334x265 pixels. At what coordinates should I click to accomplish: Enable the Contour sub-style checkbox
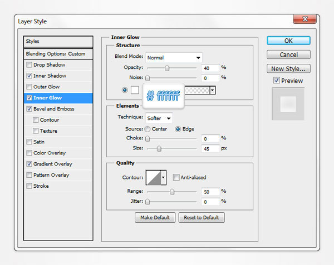[36, 120]
